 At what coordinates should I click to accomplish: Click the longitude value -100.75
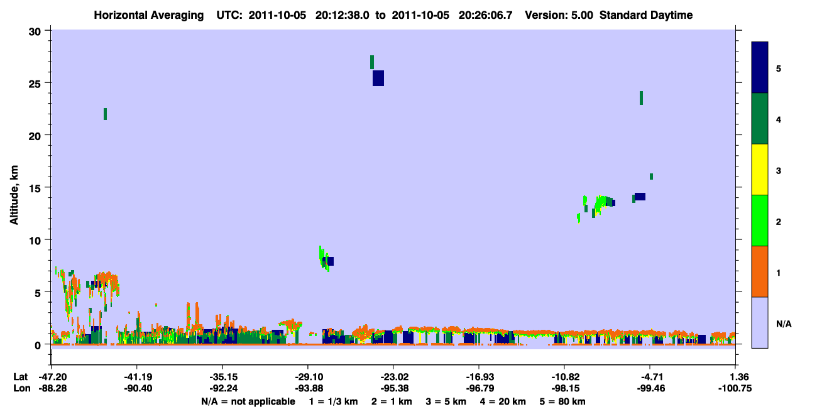(x=735, y=389)
